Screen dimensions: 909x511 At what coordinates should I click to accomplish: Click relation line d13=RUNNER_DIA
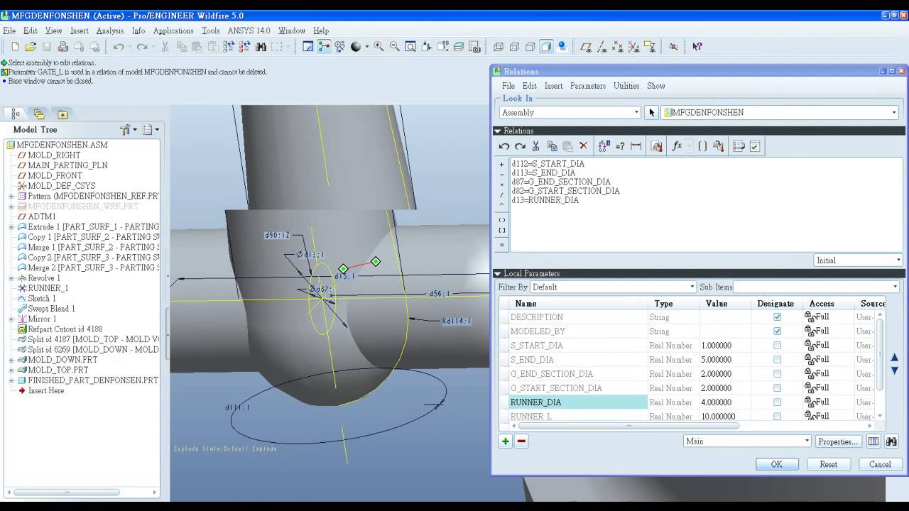(545, 200)
